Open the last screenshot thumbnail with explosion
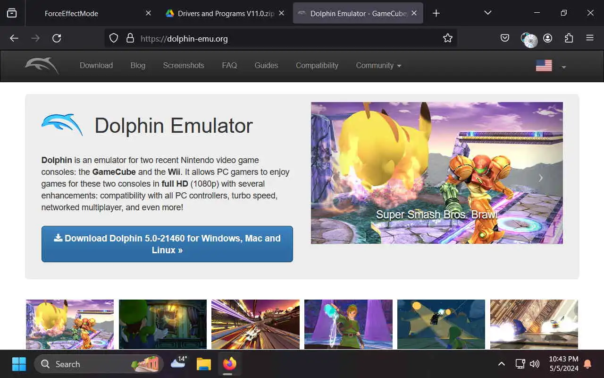 pyautogui.click(x=534, y=324)
